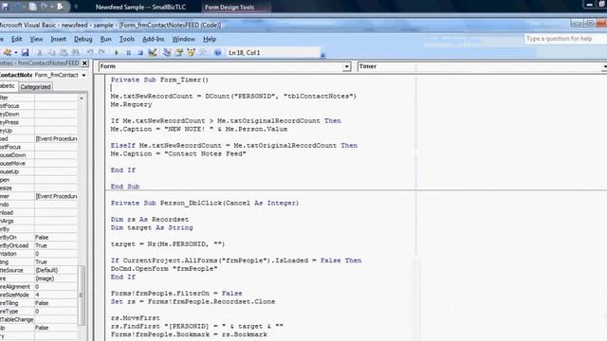Expand toolbar options arrow after Ln 18, Col 1
The width and height of the screenshot is (607, 341).
(x=322, y=55)
